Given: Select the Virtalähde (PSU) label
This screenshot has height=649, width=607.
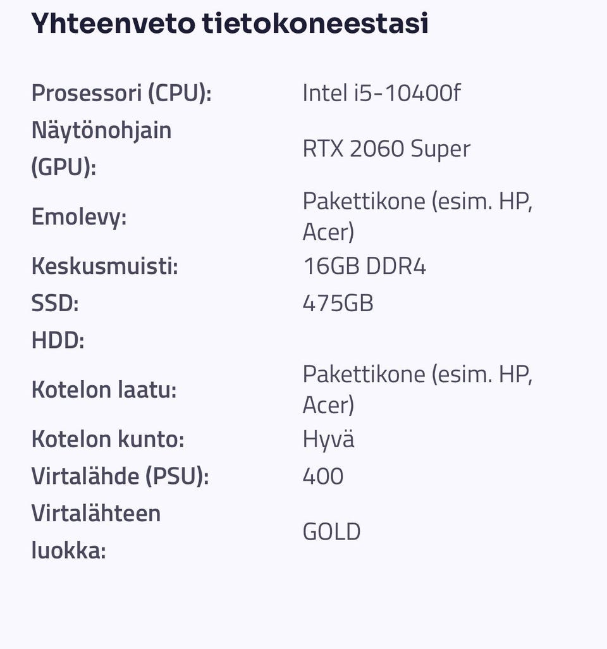Looking at the screenshot, I should [x=120, y=476].
